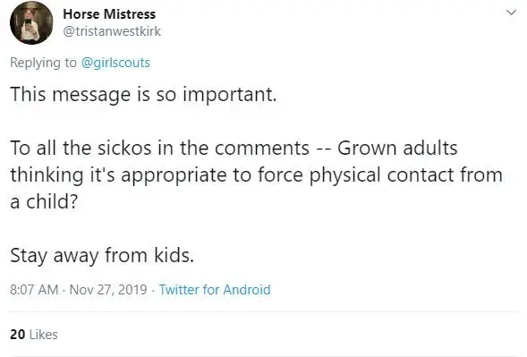Open the @girlscouts profile link
Viewport: 527px width, 357px height.
(x=115, y=63)
